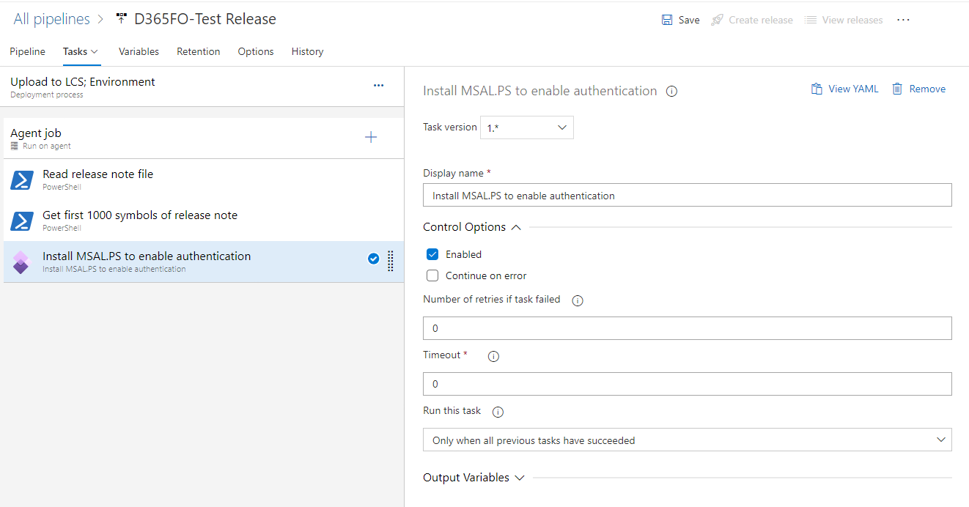Collapse the Control Options section
Viewport: 969px width, 507px height.
coord(517,226)
